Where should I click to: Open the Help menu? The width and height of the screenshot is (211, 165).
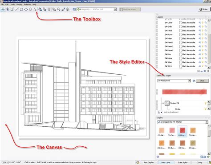pos(34,4)
